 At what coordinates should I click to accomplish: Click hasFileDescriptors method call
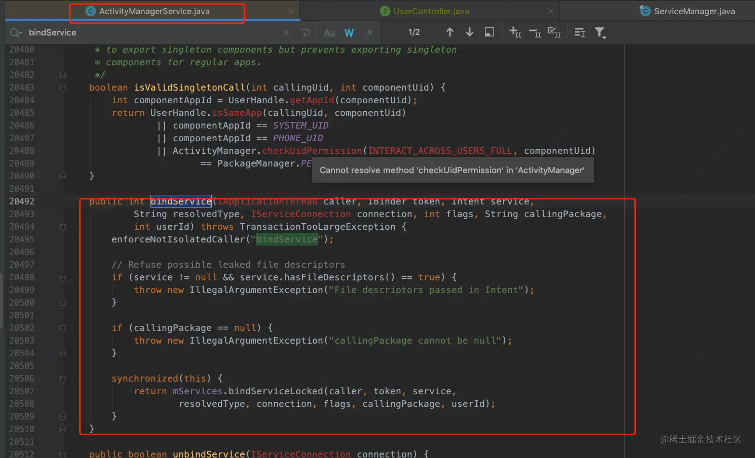(334, 277)
